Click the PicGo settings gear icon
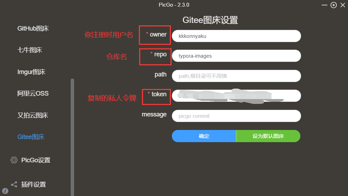The image size is (348, 196). point(14,160)
